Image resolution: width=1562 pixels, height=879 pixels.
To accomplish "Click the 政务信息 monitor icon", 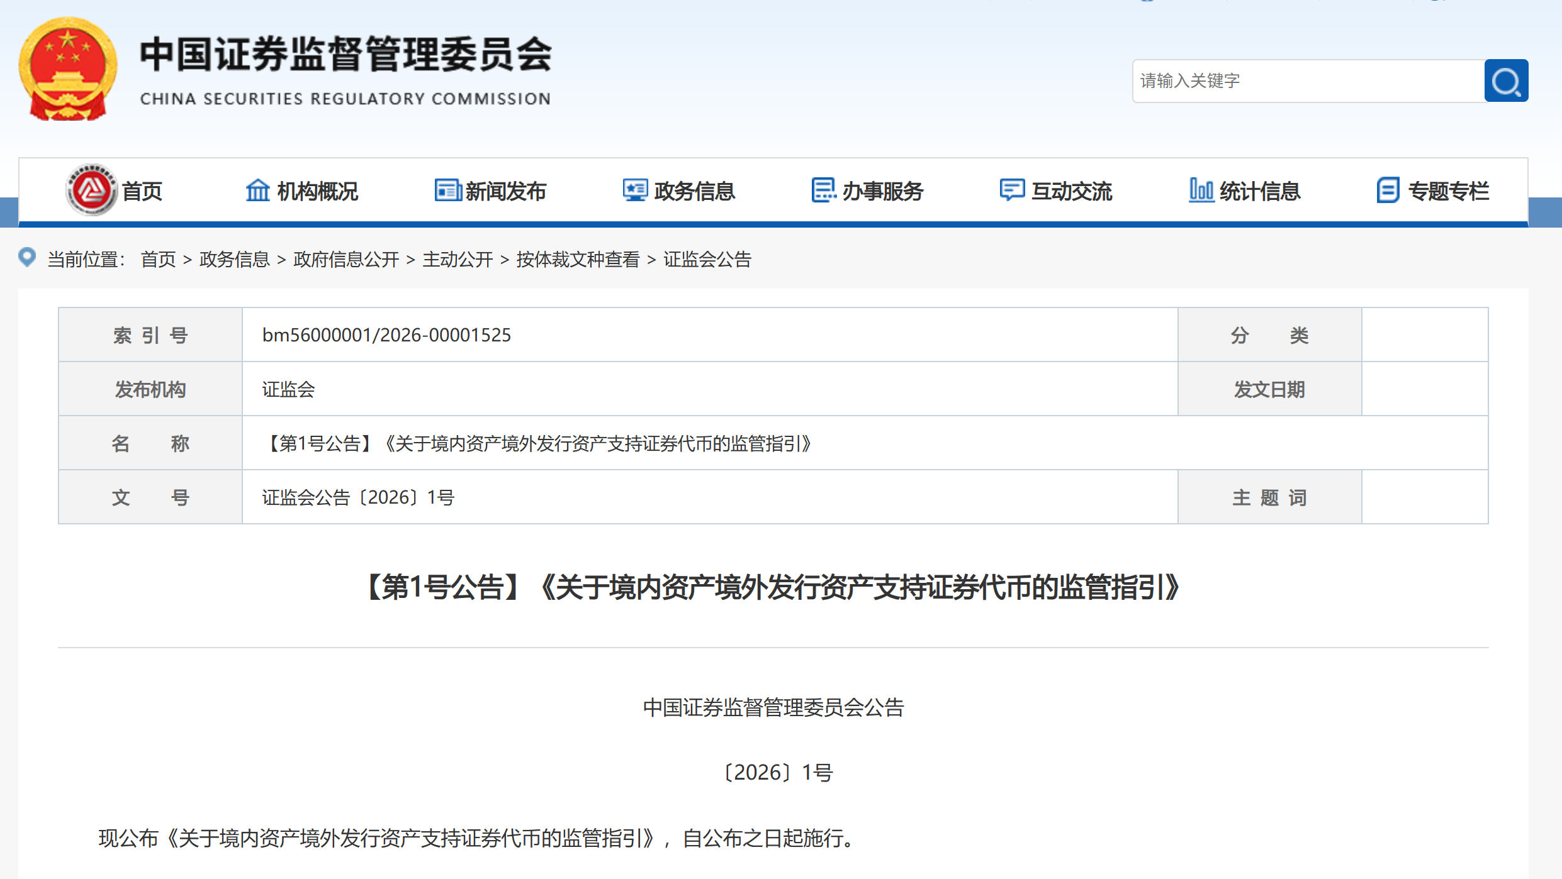I will (x=635, y=190).
